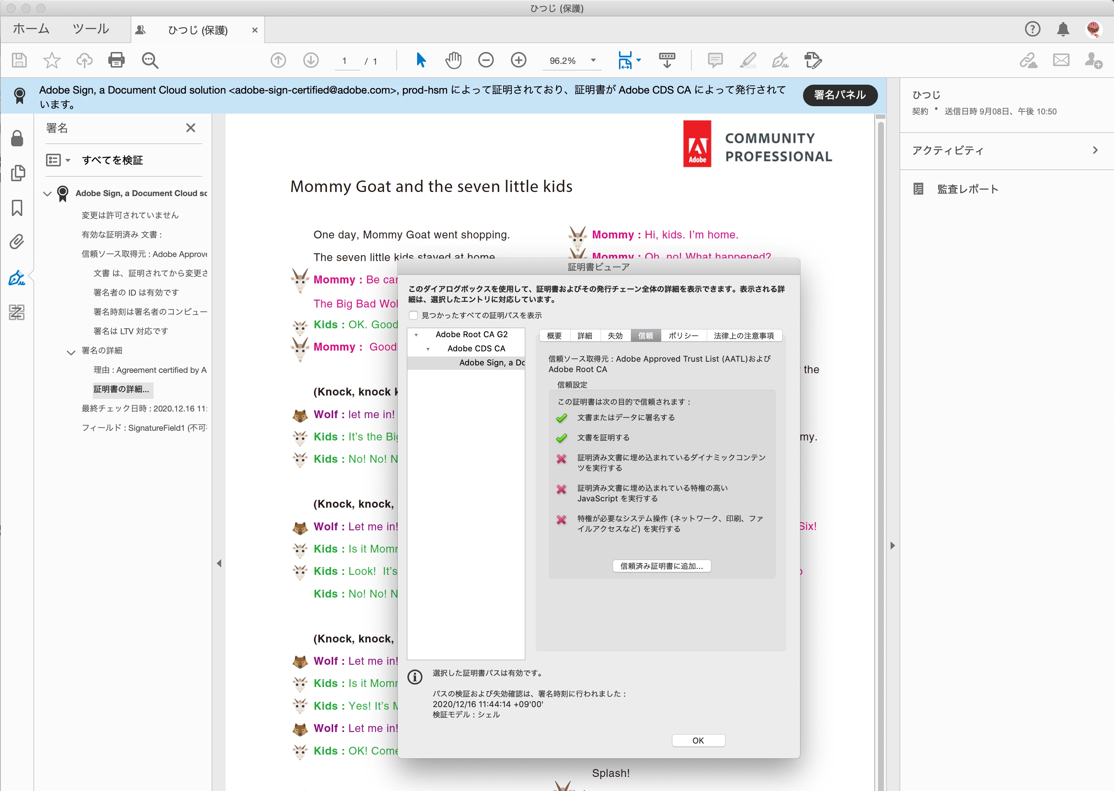This screenshot has height=791, width=1114.
Task: Collapse the 署名の詳細 section
Action: click(71, 352)
